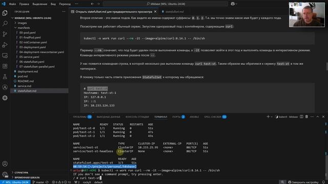Click the webcam video thumbnail

point(306,15)
